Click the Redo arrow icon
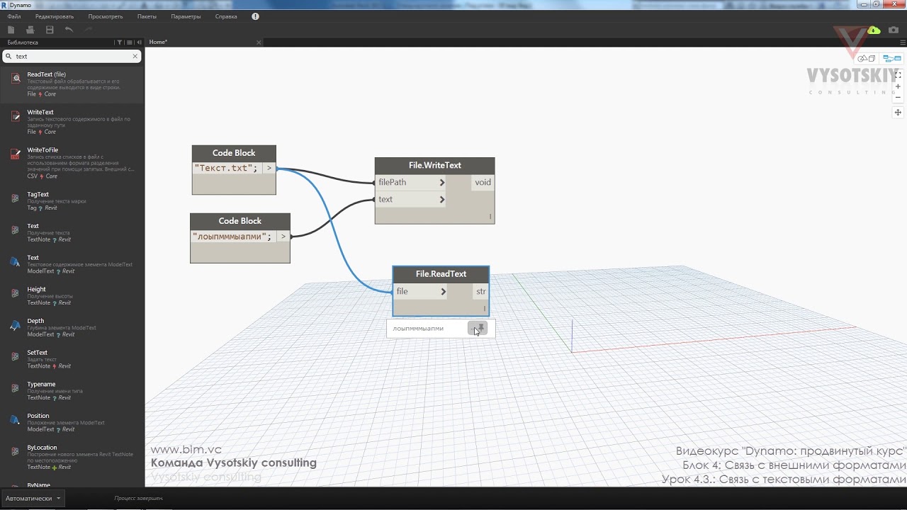Viewport: 907px width, 510px height. coord(88,30)
